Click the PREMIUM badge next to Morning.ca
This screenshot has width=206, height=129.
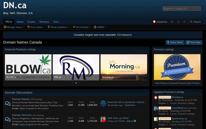pos(165,97)
